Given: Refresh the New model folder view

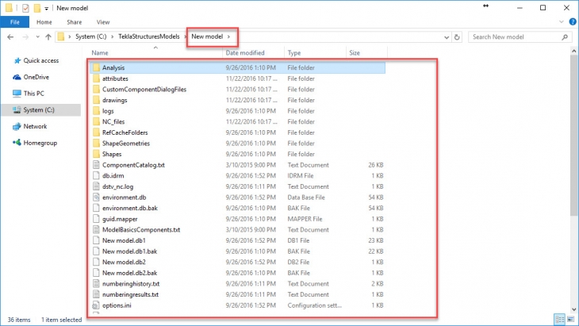Looking at the screenshot, I should click(x=457, y=36).
